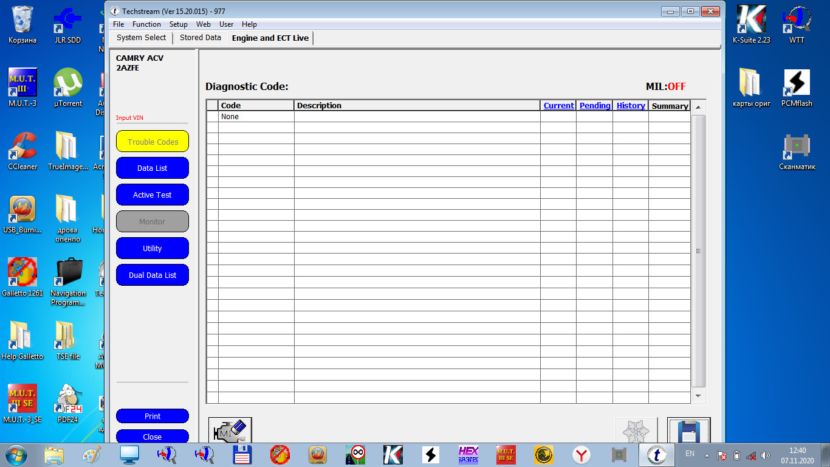Open Active Test
Image resolution: width=830 pixels, height=467 pixels.
point(153,195)
